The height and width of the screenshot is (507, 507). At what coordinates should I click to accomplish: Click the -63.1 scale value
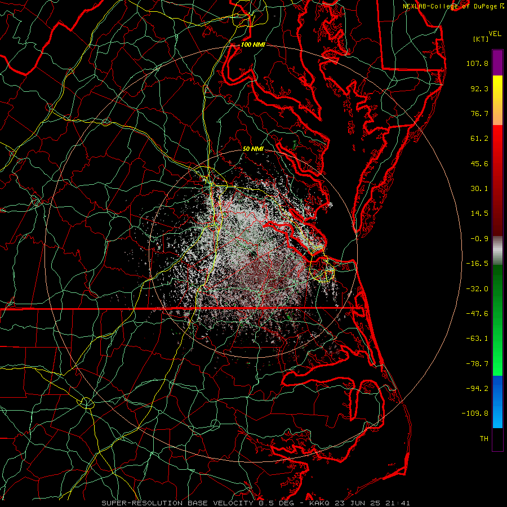tap(477, 339)
